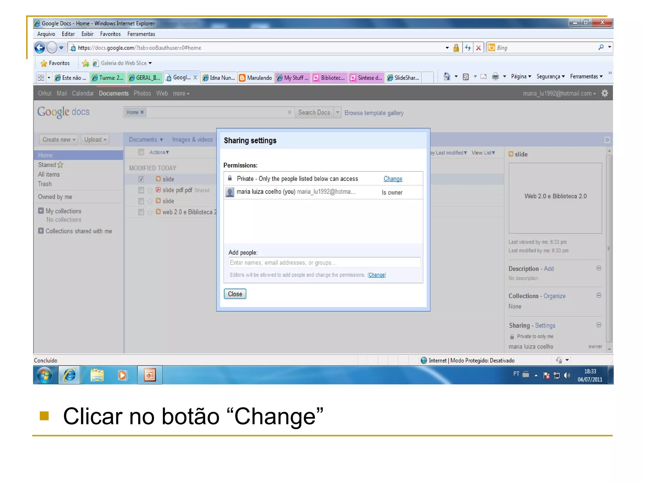This screenshot has width=645, height=484.
Task: Toggle the select-all checkbox beside Actions
Action: pyautogui.click(x=141, y=152)
